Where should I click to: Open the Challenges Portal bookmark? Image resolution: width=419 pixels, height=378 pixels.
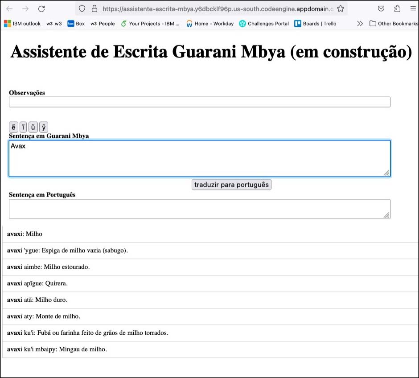coord(264,24)
